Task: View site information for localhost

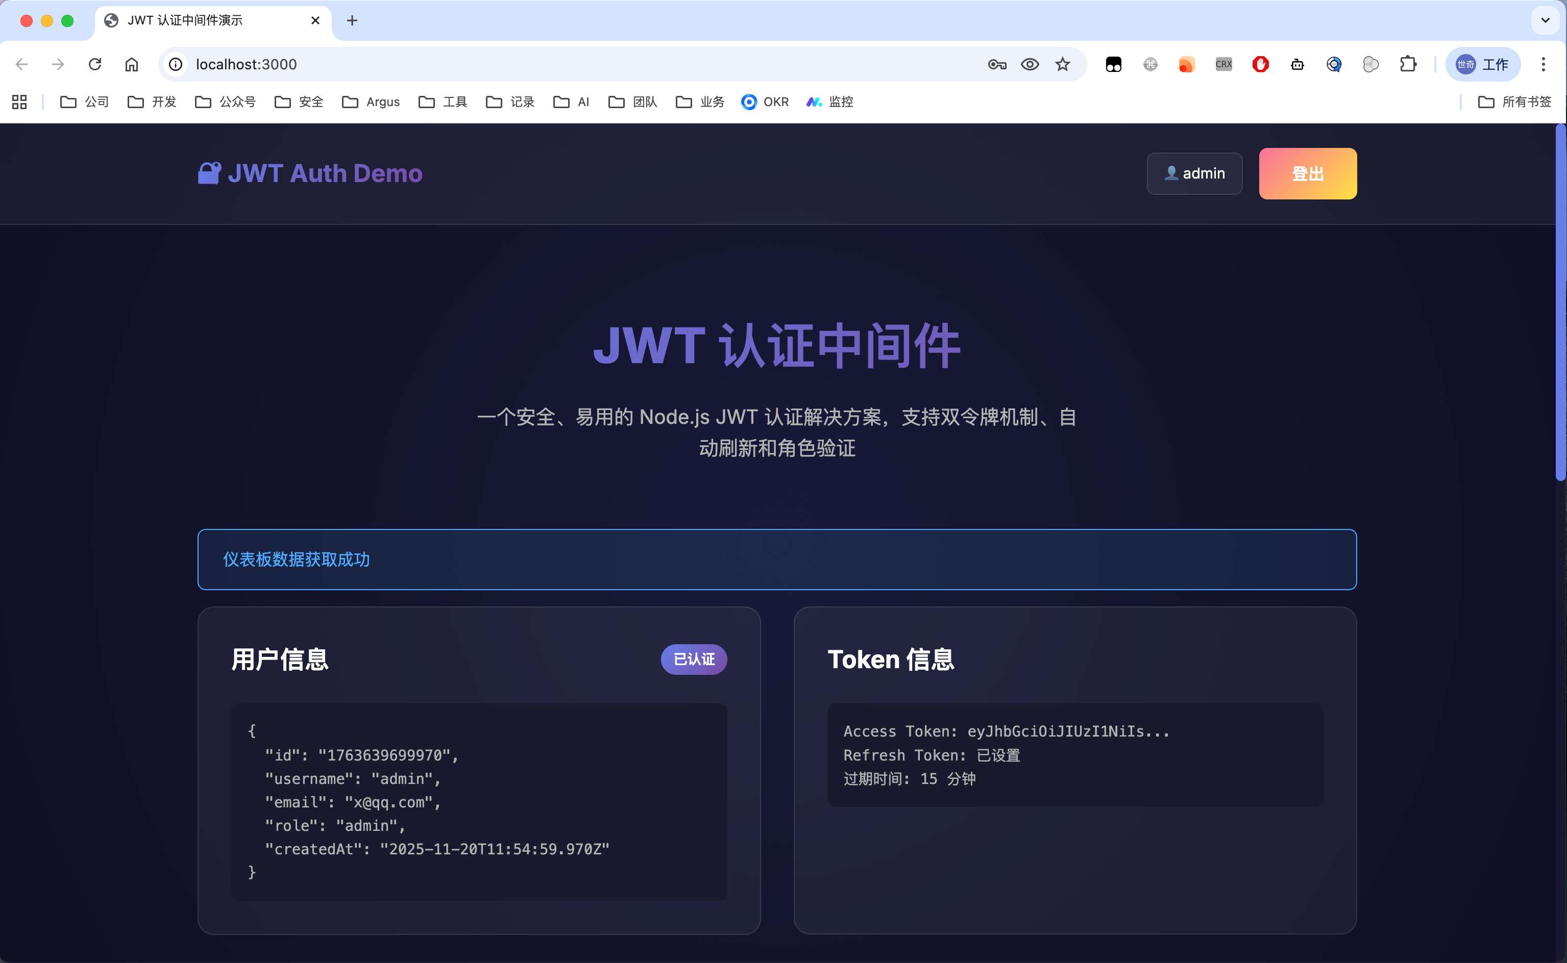Action: coord(176,64)
